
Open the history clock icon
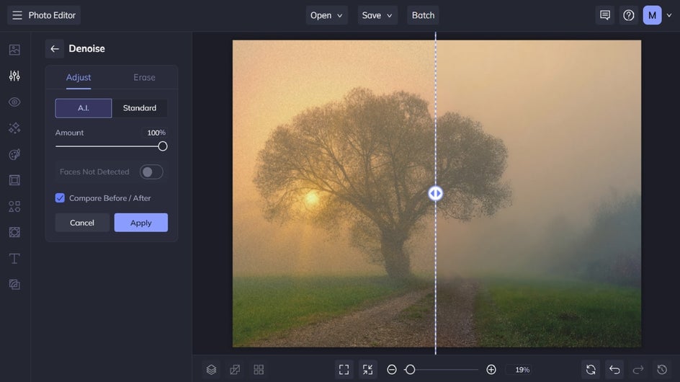click(662, 370)
